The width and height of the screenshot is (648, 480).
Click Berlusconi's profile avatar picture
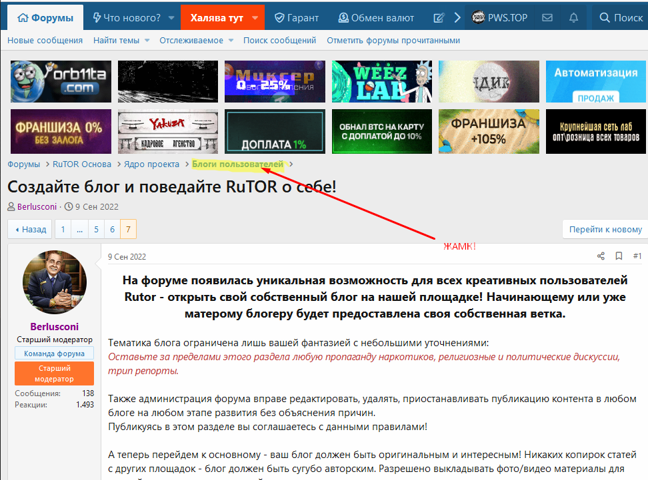point(55,283)
